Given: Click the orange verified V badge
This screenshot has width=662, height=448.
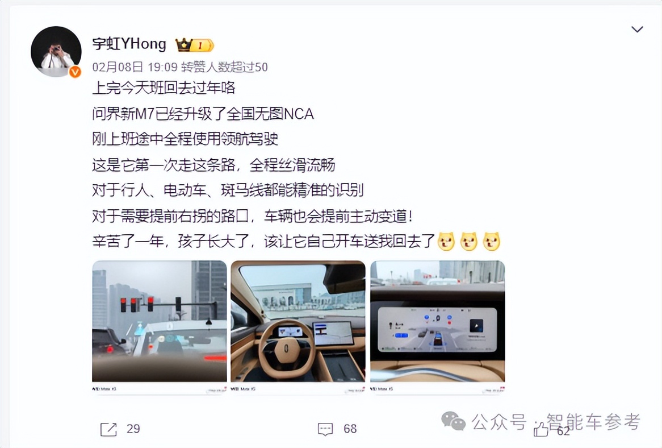Looking at the screenshot, I should coord(75,72).
